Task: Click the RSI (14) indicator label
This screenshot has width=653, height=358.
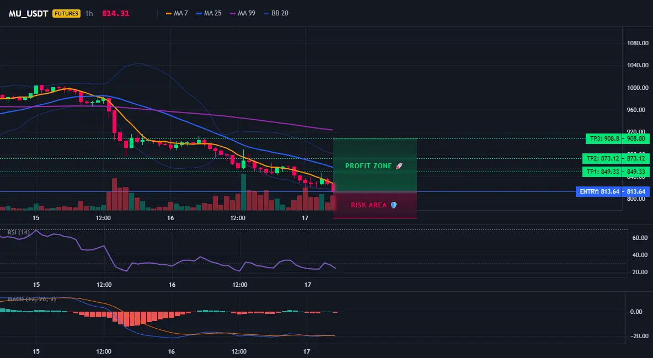Action: click(19, 232)
